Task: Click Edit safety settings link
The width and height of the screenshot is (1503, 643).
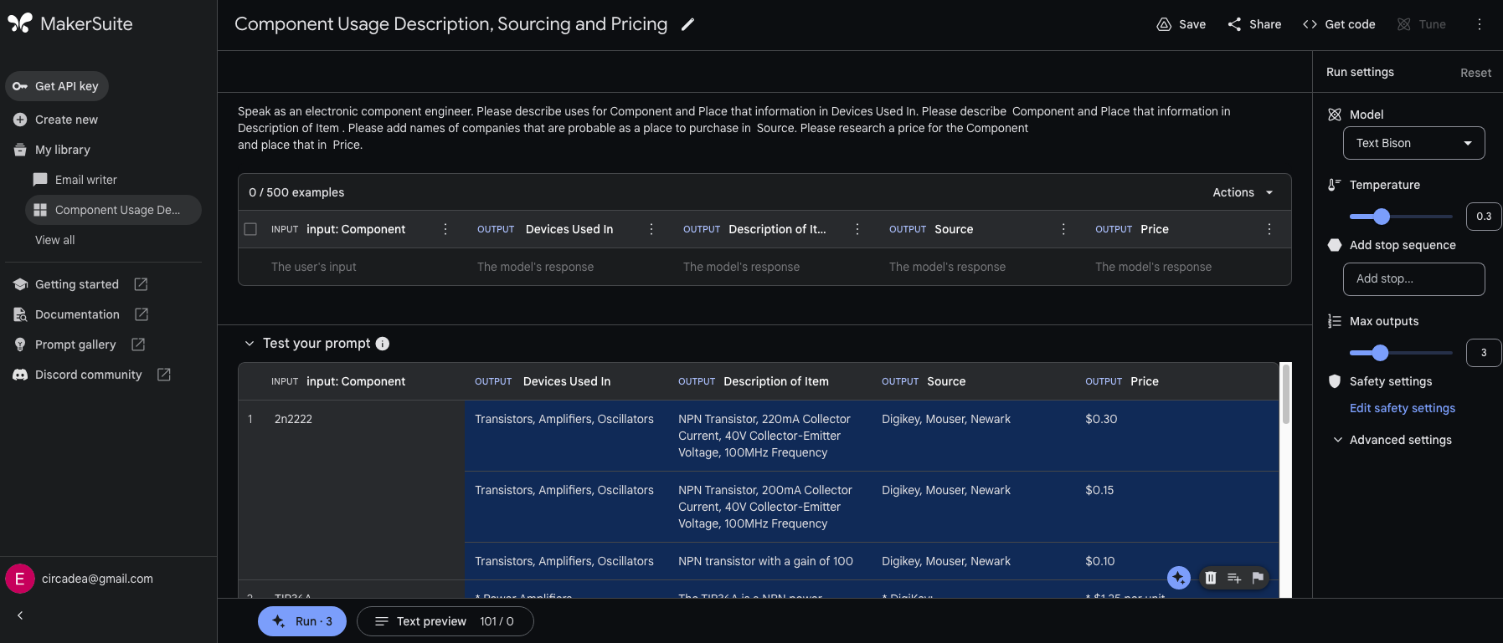Action: click(x=1403, y=408)
